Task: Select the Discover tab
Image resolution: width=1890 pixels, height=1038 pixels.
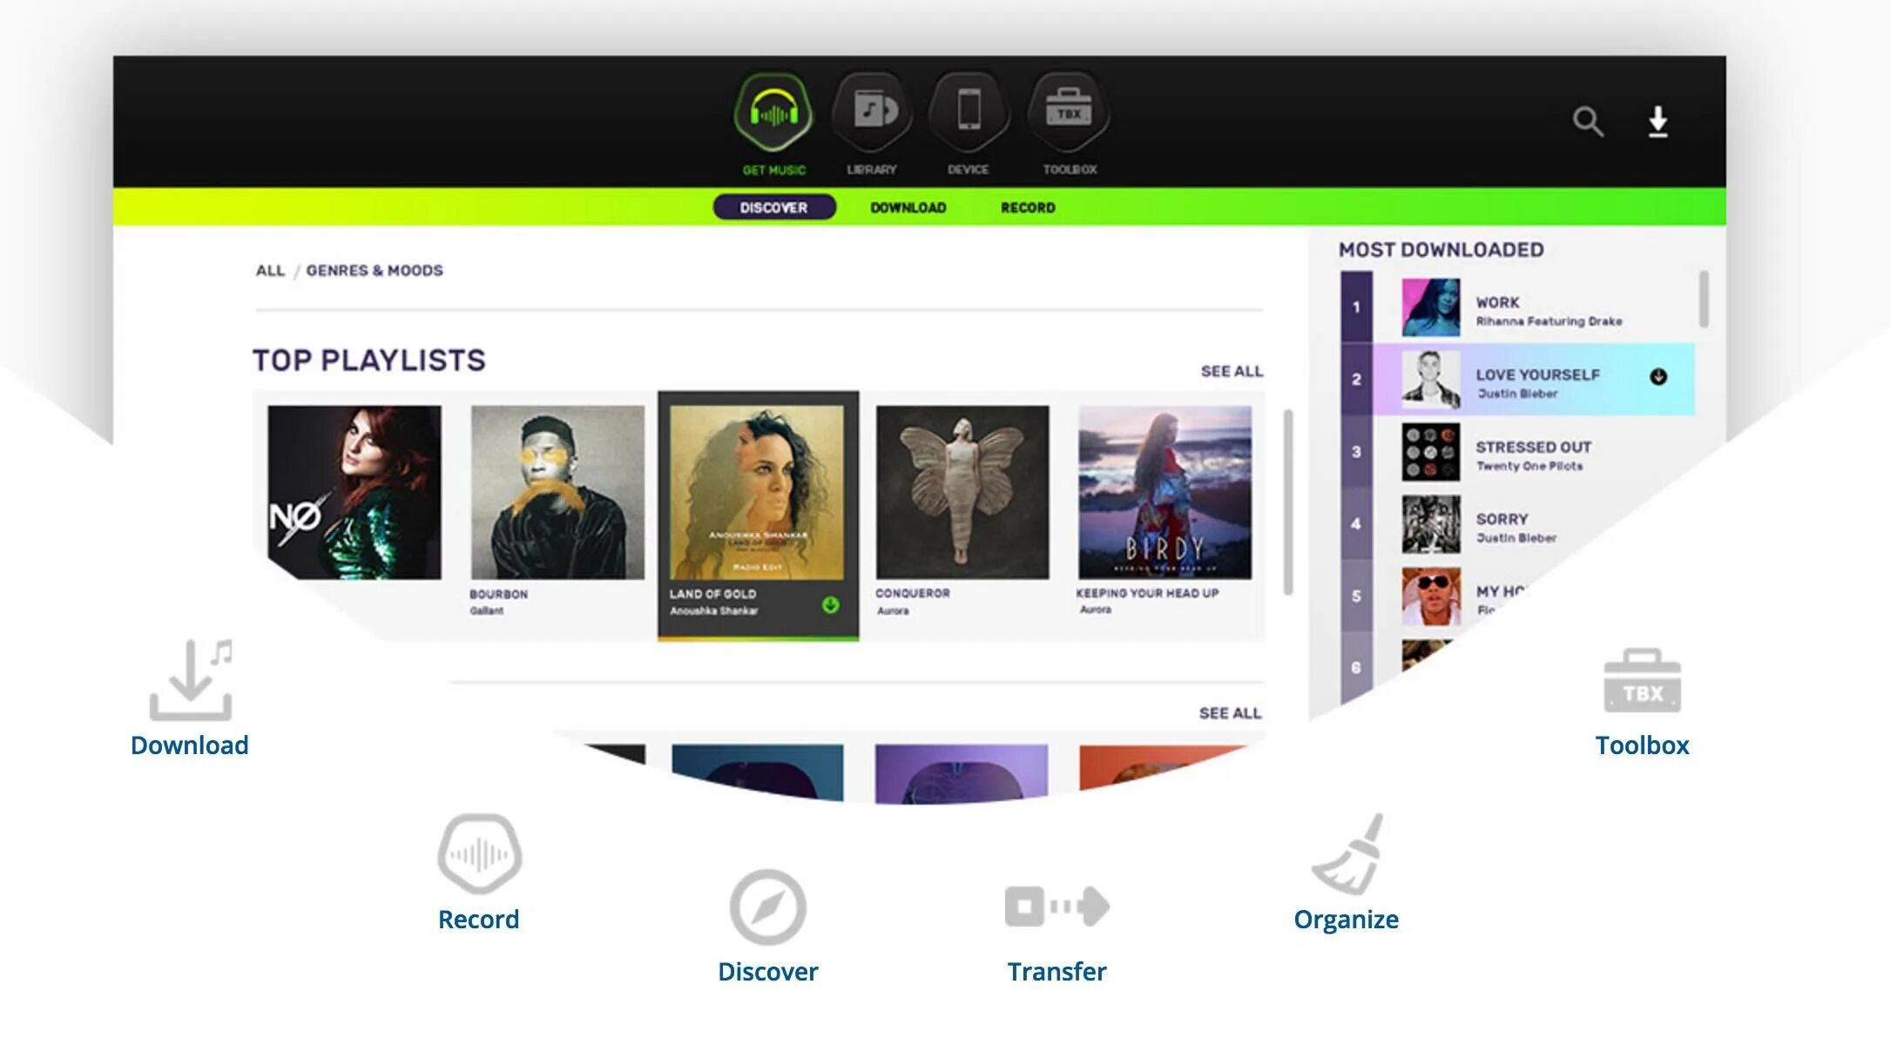Action: coord(773,206)
